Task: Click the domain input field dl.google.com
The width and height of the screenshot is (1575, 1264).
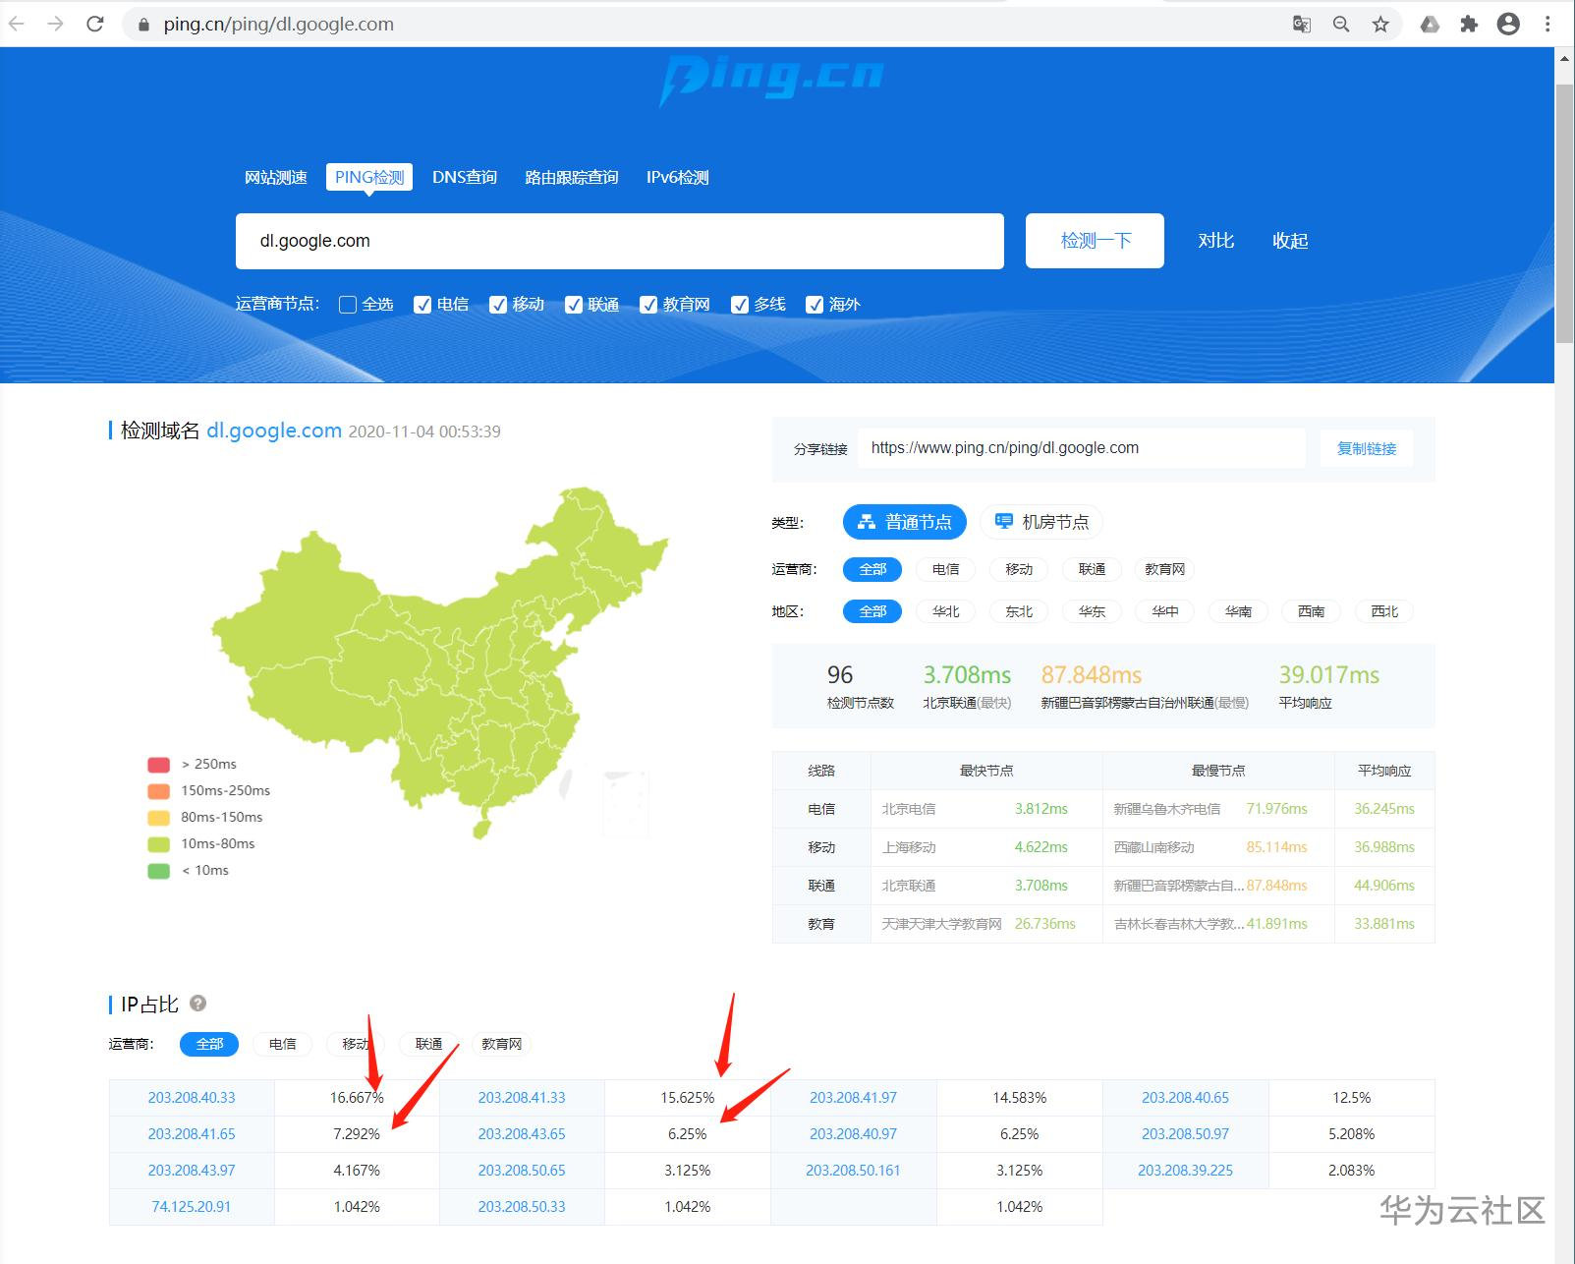Action: [620, 241]
